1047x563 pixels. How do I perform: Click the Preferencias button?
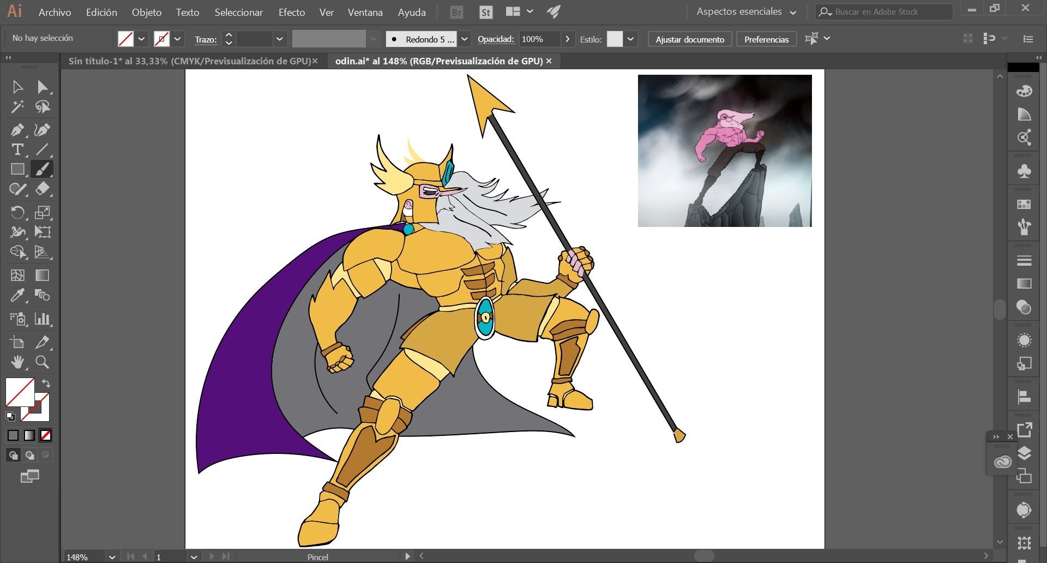[766, 39]
